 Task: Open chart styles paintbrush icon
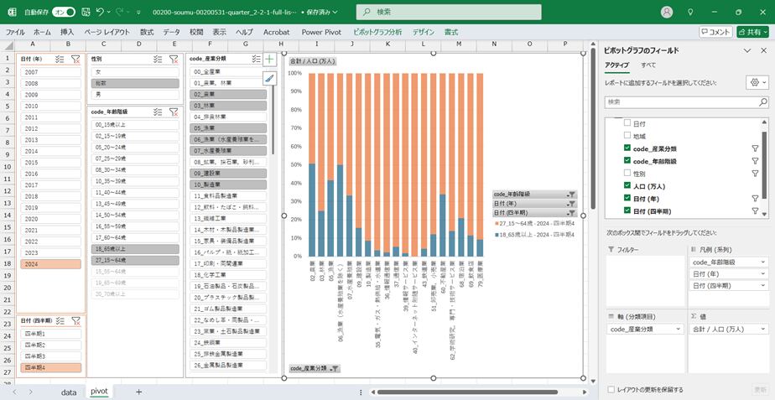269,78
